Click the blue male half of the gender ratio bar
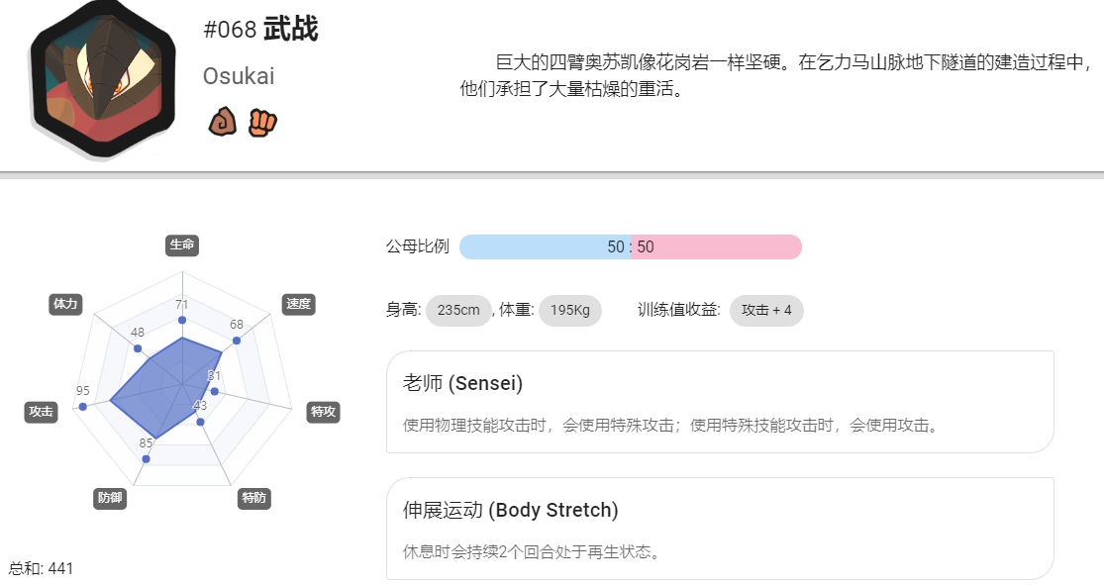 point(545,247)
